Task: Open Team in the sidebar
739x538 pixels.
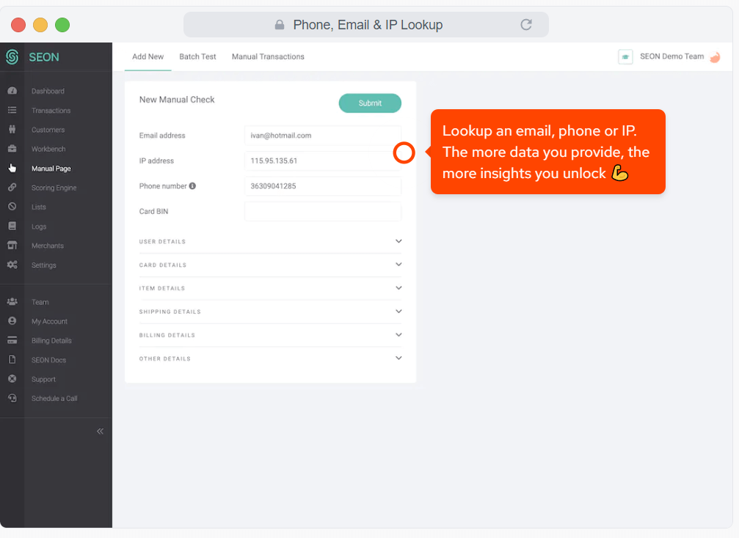Action: click(40, 302)
